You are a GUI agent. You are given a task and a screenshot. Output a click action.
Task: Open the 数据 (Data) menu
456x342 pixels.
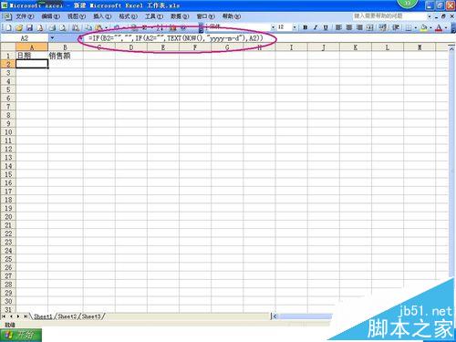click(x=180, y=16)
